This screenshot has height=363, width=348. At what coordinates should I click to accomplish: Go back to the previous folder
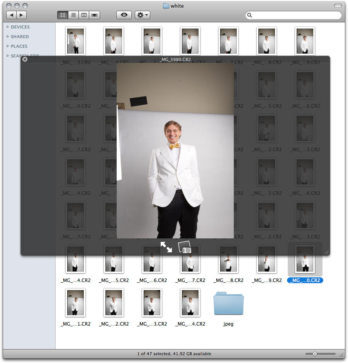[12, 15]
